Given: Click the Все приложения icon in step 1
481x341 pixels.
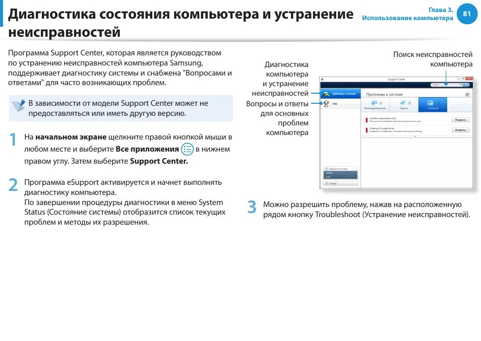Looking at the screenshot, I should [187, 149].
